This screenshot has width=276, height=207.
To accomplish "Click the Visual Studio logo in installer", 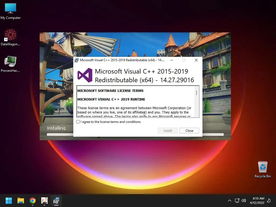I will (x=85, y=75).
